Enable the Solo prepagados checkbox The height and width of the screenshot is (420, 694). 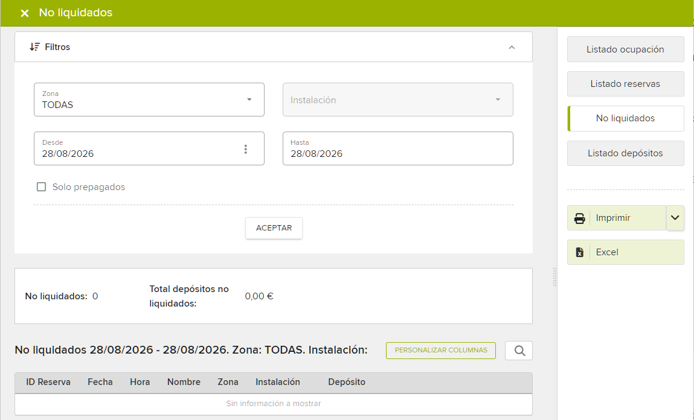pos(41,187)
